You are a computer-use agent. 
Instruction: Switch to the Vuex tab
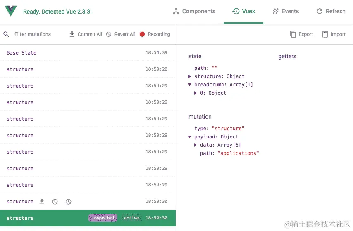[x=243, y=11]
